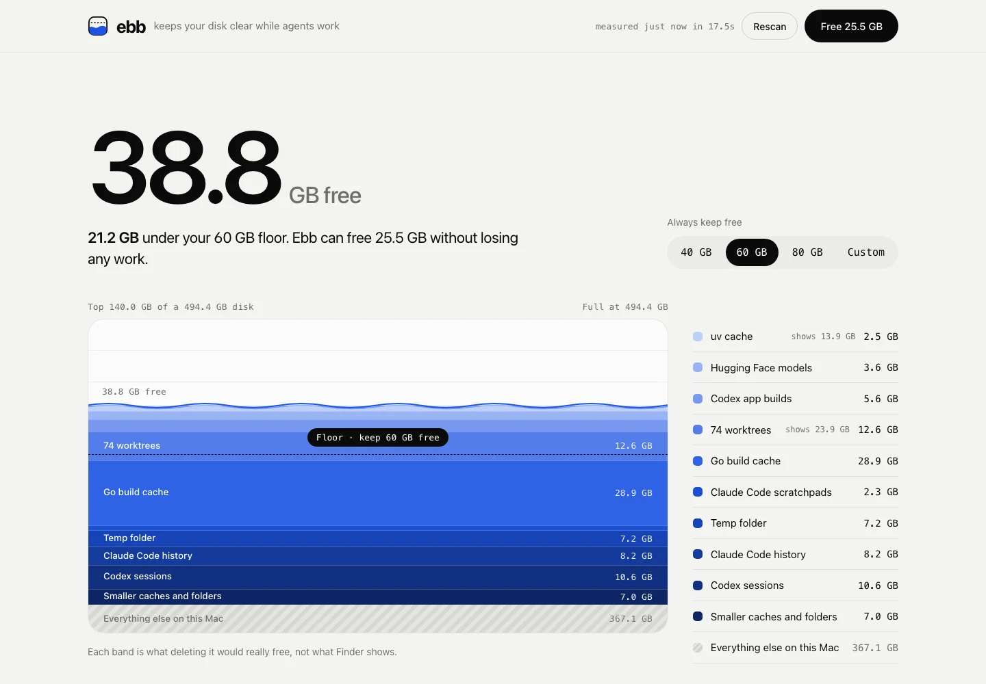Click the Hugging Face models color dot
Viewport: 986px width, 684px height.
pos(698,367)
